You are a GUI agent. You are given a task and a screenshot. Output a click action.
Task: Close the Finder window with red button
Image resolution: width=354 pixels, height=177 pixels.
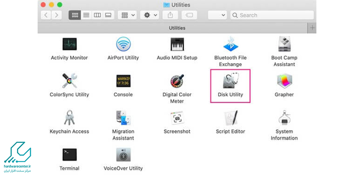(43, 5)
